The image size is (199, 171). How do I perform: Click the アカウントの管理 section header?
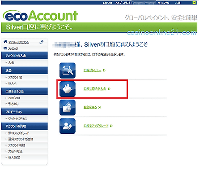pyautogui.click(x=25, y=127)
